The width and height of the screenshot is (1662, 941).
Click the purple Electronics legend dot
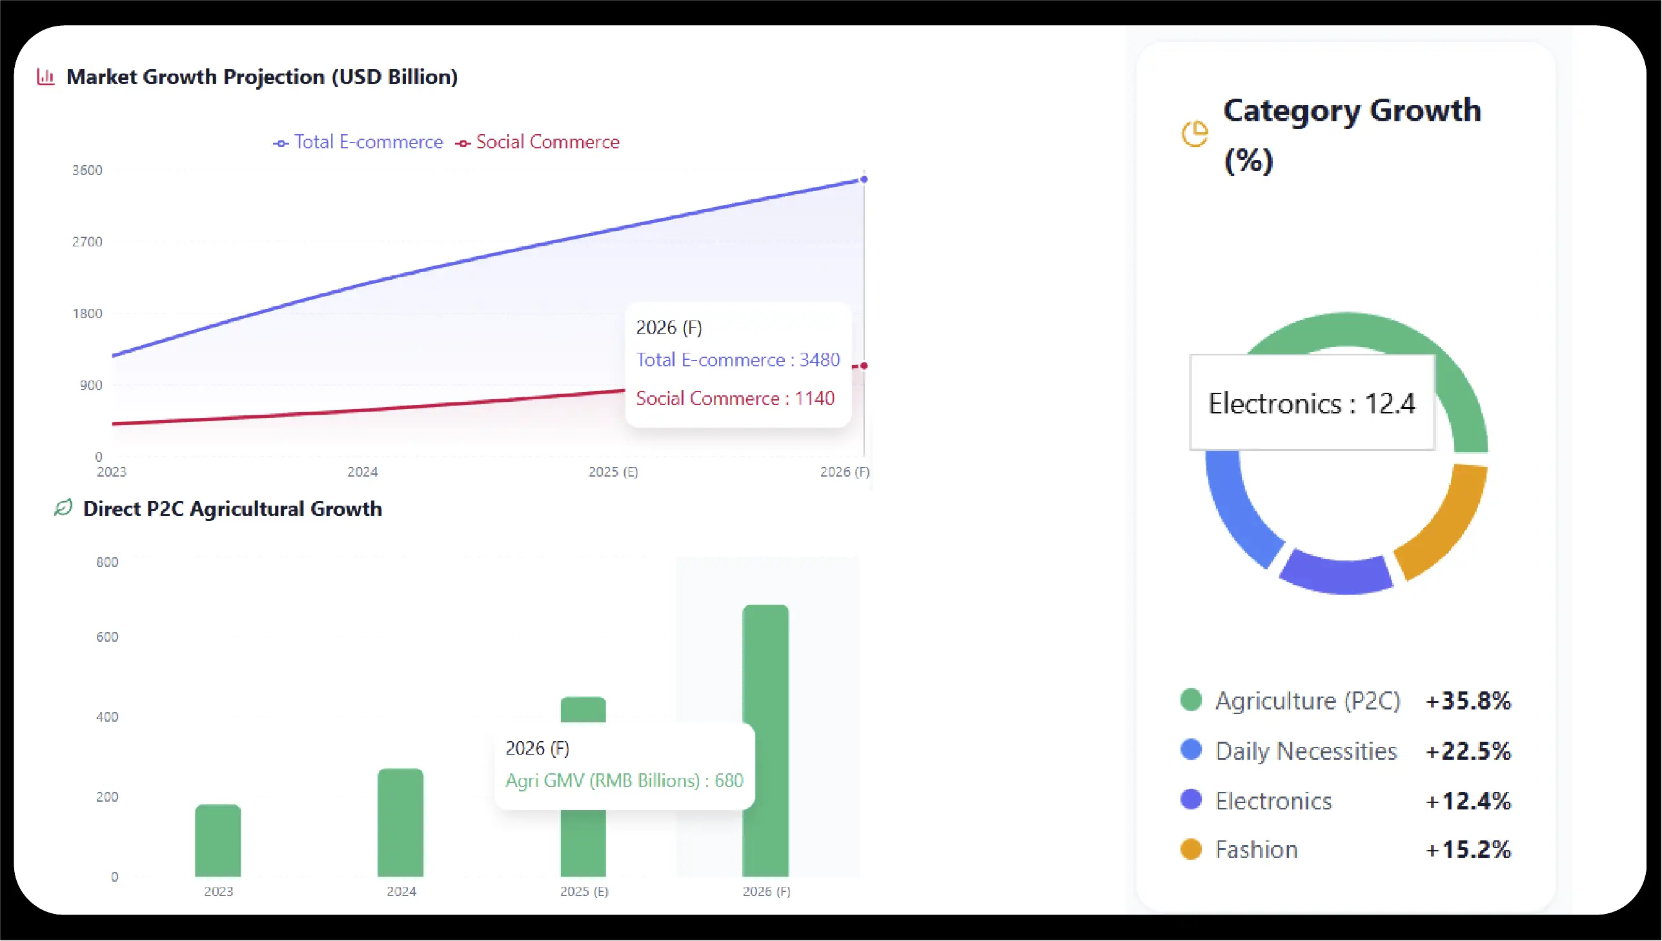coord(1191,800)
